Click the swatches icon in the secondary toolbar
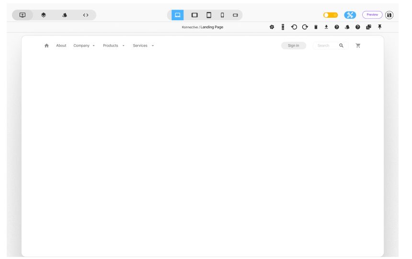This screenshot has width=412, height=259. point(347,27)
